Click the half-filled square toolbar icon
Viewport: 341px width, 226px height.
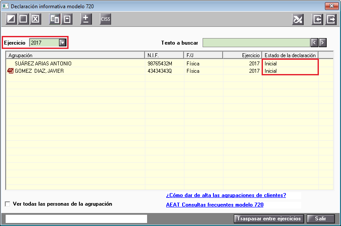pyautogui.click(x=11, y=19)
